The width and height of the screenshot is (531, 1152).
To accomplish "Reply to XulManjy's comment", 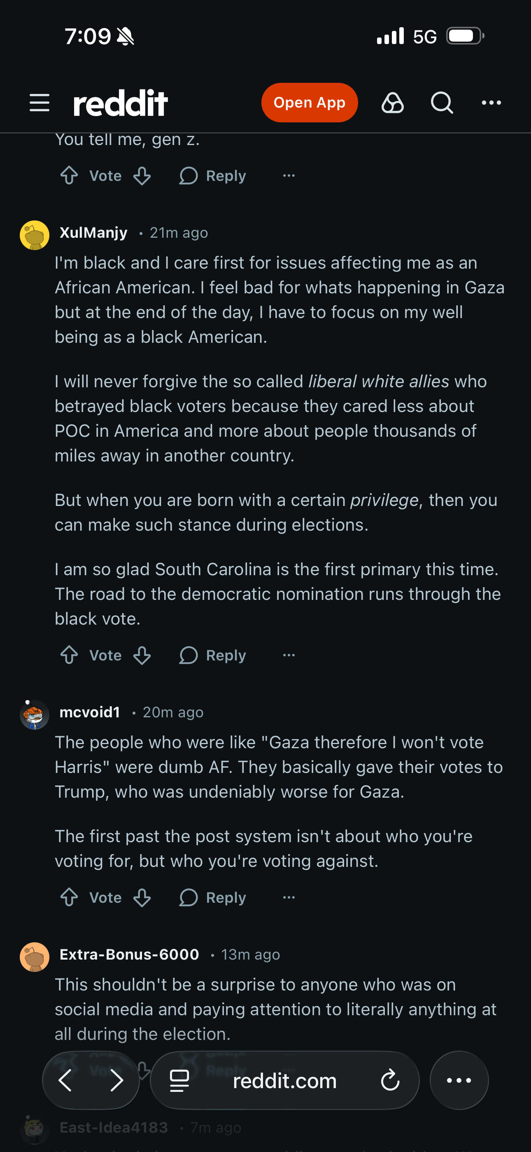I will coord(213,655).
